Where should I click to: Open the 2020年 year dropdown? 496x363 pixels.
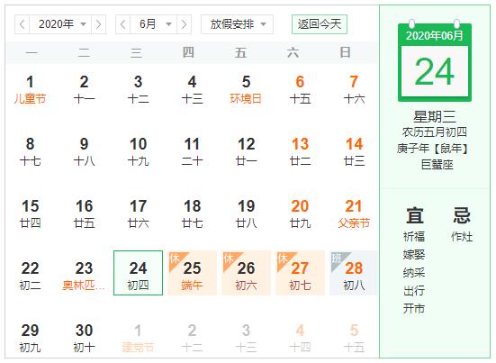60,24
